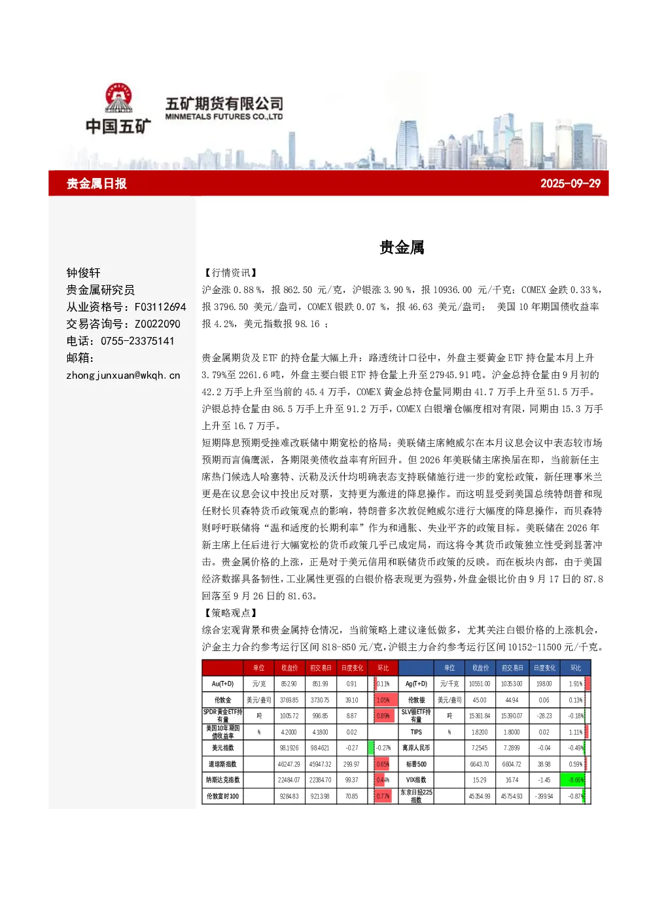Click the date 2025-09-29 in banner
Viewport: 649px width, 918px height.
(570, 184)
